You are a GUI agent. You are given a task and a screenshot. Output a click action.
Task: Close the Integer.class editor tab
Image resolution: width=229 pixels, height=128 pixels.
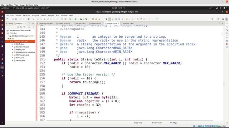(118, 23)
